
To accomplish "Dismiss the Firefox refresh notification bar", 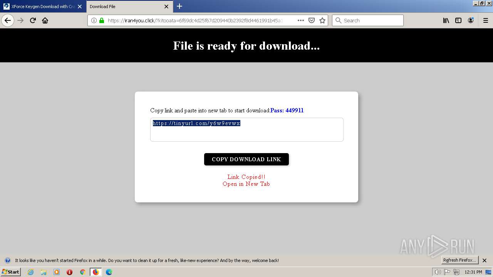I will (485, 260).
